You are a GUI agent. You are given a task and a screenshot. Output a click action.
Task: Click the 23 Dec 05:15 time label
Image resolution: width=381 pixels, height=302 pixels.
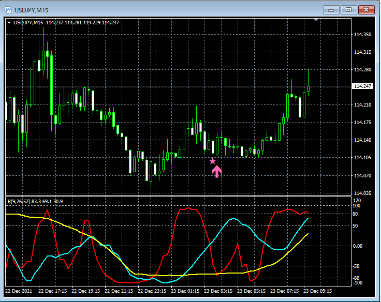click(251, 291)
